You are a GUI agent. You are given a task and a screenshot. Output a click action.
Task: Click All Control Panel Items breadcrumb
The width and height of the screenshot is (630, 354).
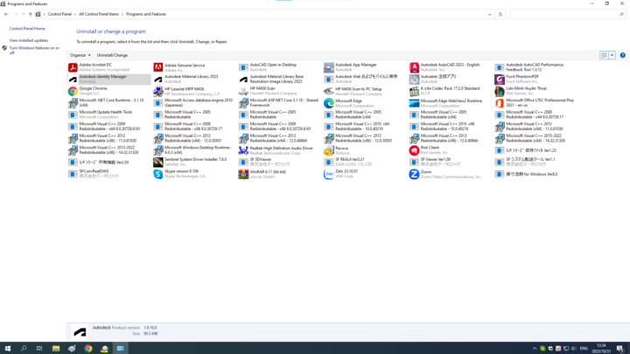[99, 15]
